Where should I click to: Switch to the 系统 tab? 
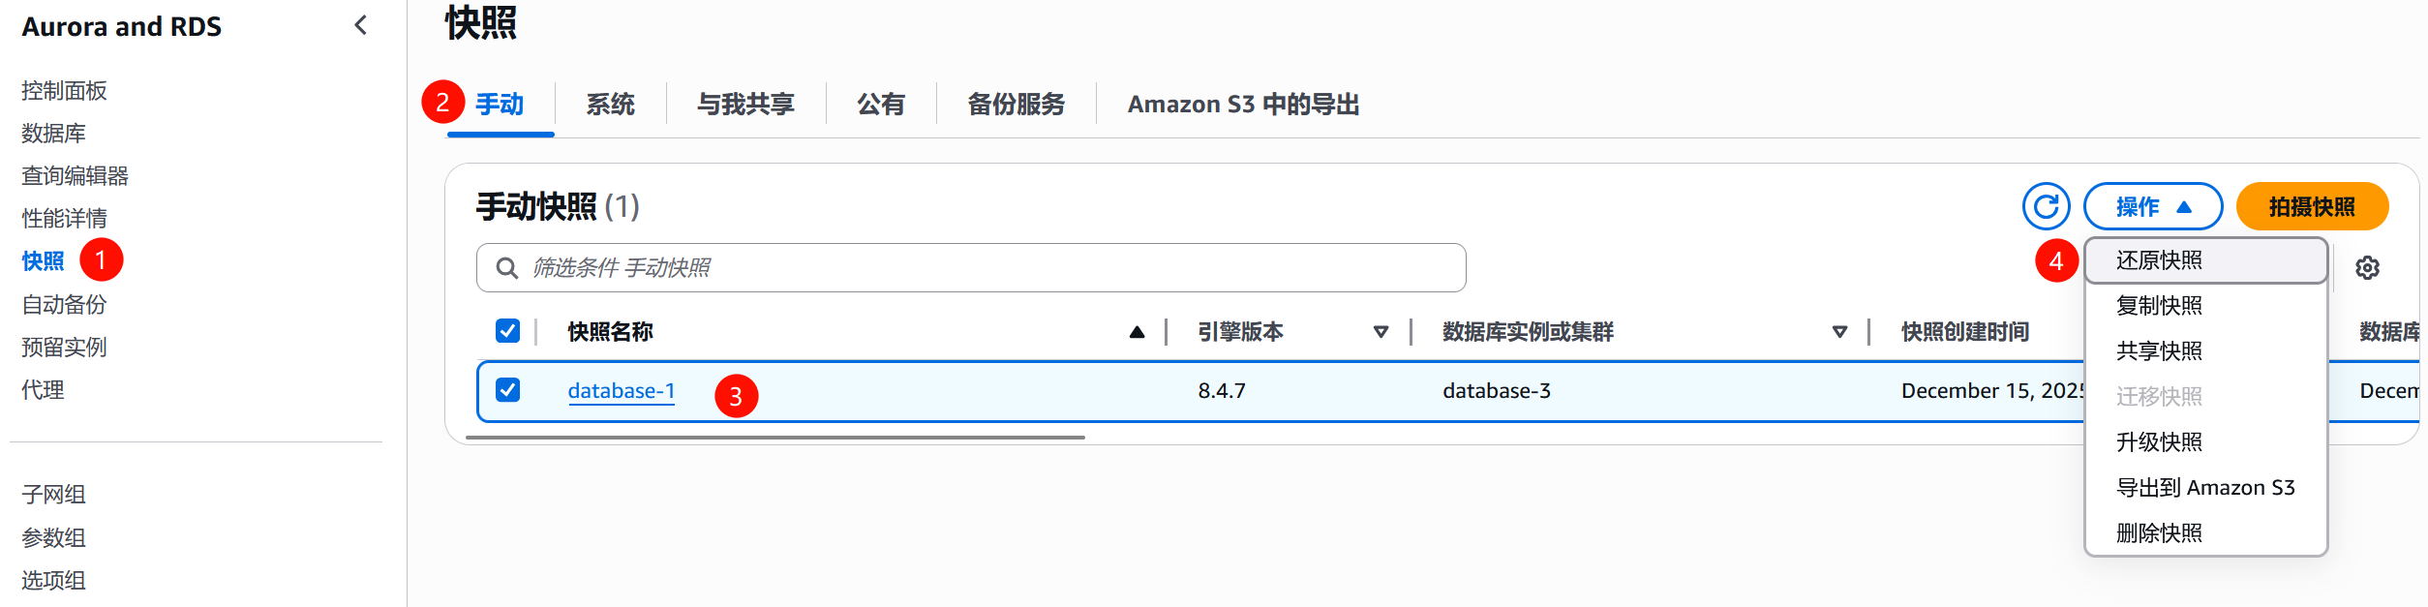(610, 105)
